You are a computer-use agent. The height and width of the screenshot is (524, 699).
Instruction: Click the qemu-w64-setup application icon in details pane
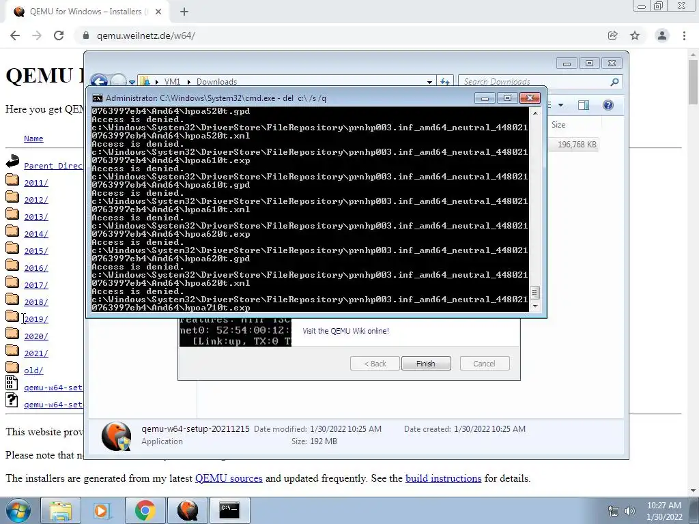(116, 436)
